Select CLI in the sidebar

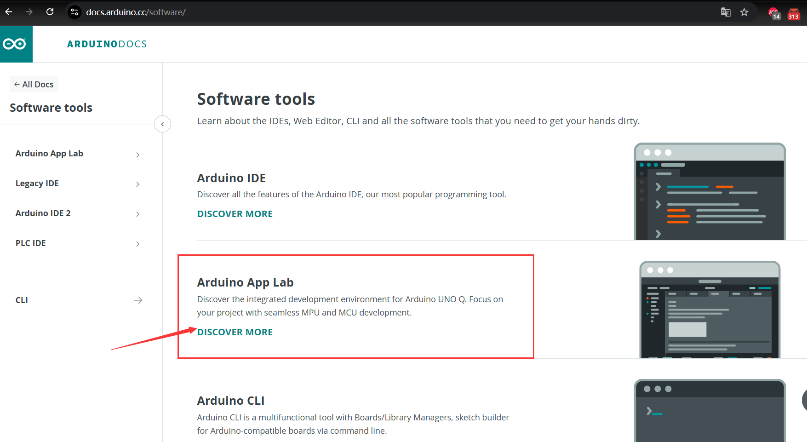(x=22, y=300)
